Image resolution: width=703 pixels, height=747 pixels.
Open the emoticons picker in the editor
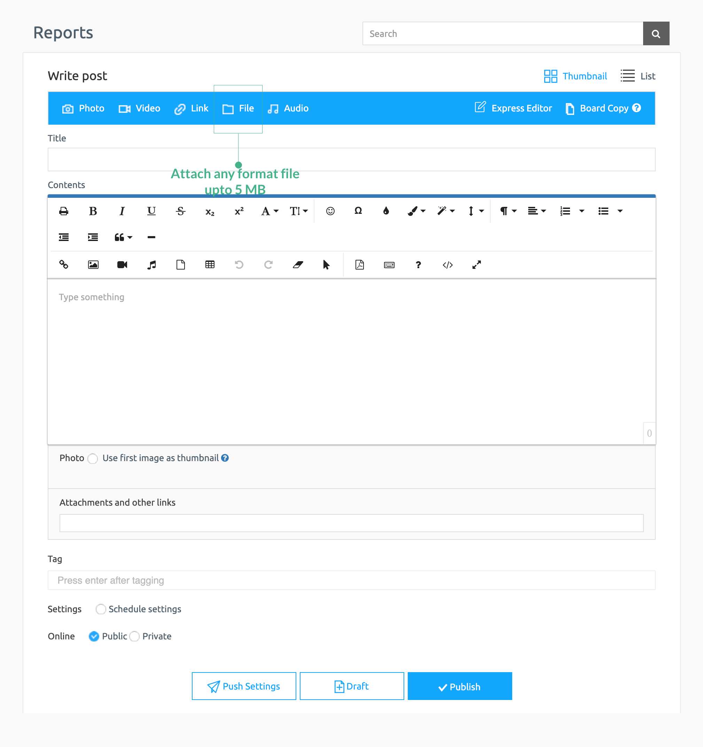[330, 211]
